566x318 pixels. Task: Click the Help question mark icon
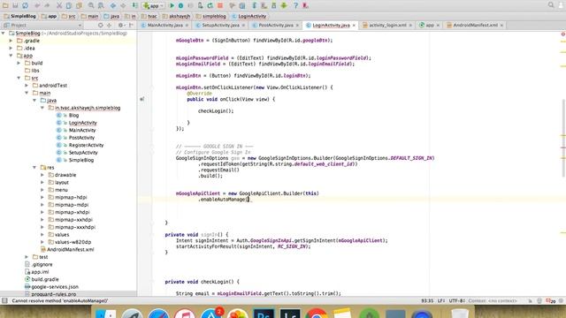click(x=295, y=5)
